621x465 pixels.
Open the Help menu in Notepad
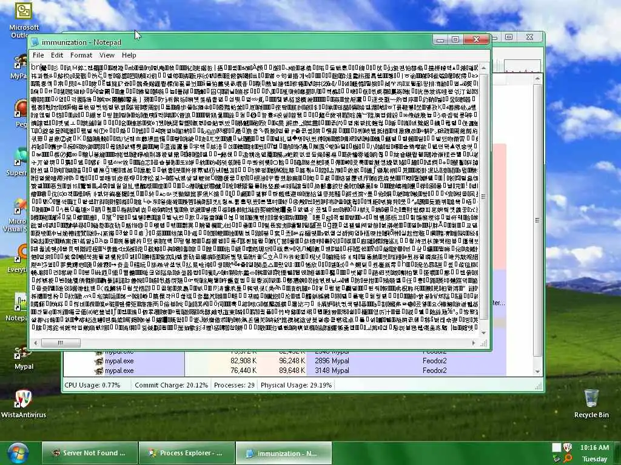click(x=129, y=55)
